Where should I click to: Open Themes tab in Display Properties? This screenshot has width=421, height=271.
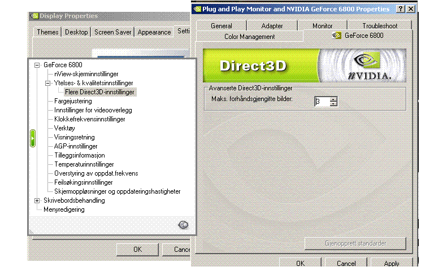click(x=47, y=32)
